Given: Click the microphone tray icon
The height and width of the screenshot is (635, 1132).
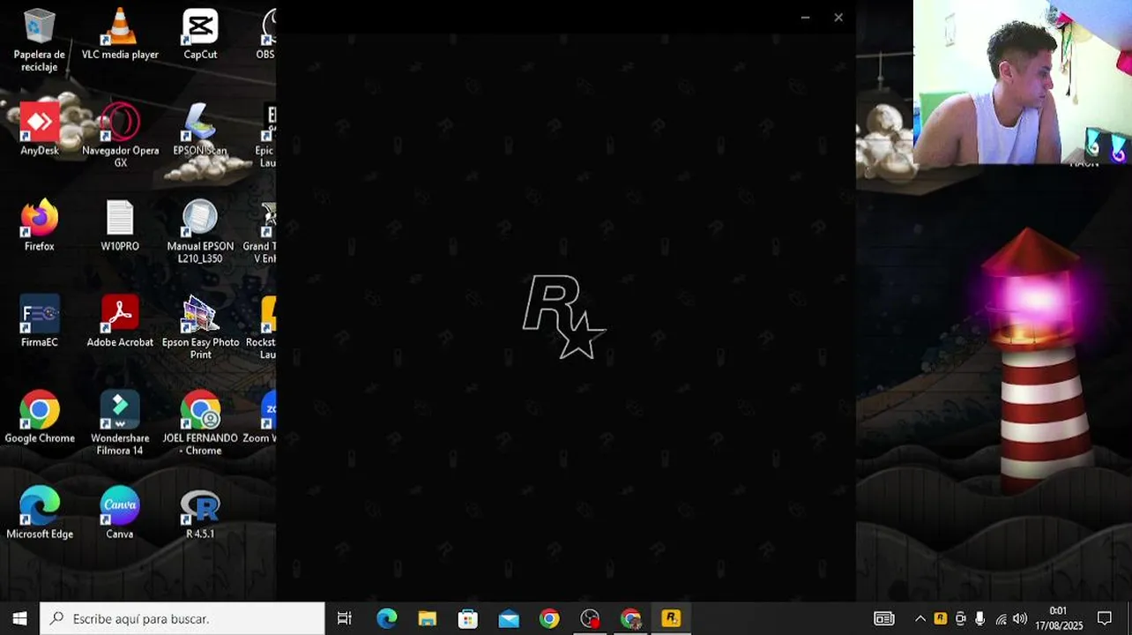Looking at the screenshot, I should (x=979, y=618).
